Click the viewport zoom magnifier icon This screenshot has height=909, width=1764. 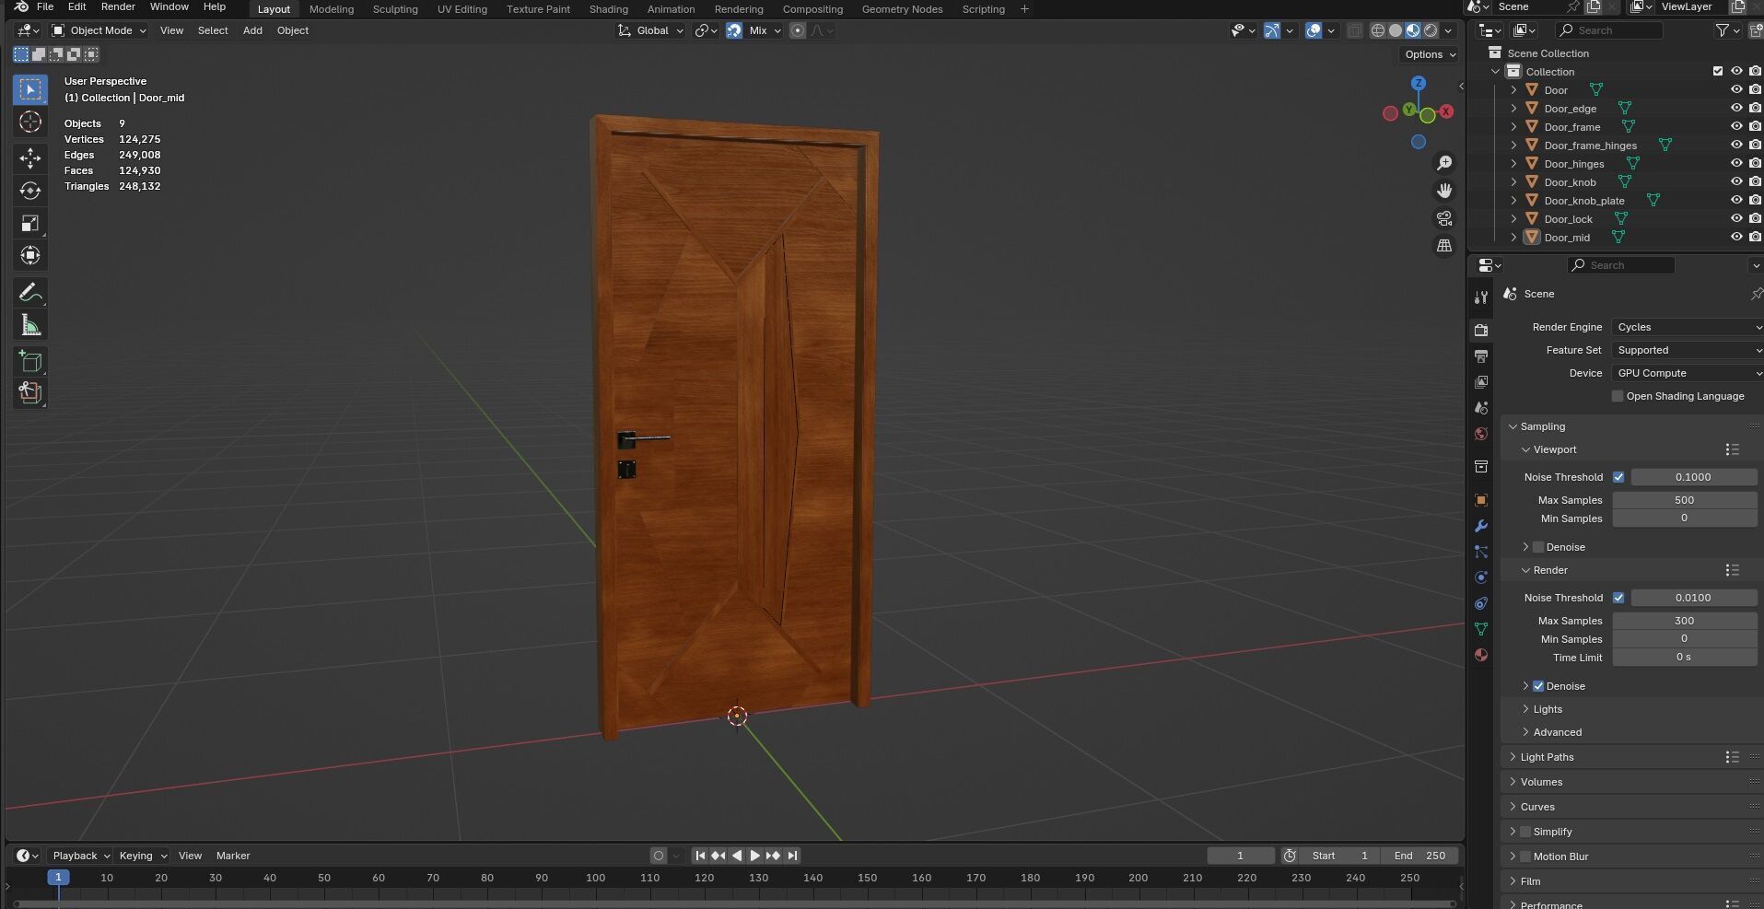[1444, 163]
